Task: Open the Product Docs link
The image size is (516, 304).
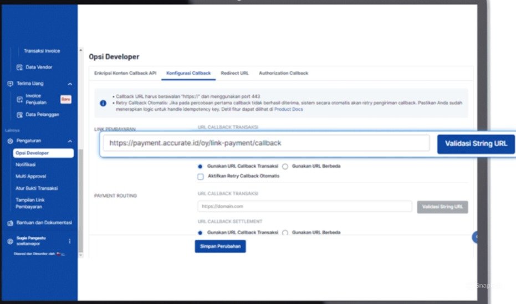Action: pyautogui.click(x=289, y=109)
